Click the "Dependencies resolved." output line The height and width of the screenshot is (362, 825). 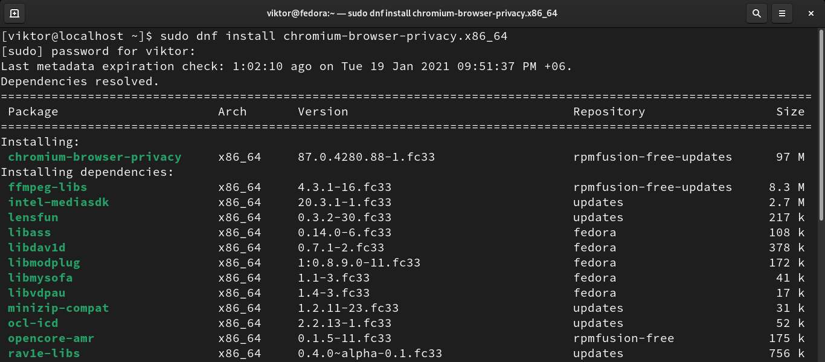80,82
